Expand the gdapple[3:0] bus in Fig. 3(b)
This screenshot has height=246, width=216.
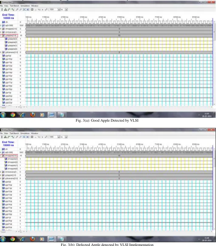tap(0, 175)
